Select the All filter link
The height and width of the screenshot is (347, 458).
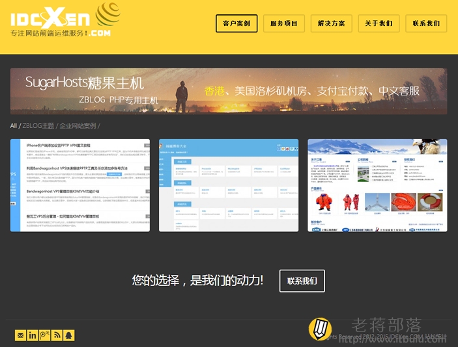14,126
